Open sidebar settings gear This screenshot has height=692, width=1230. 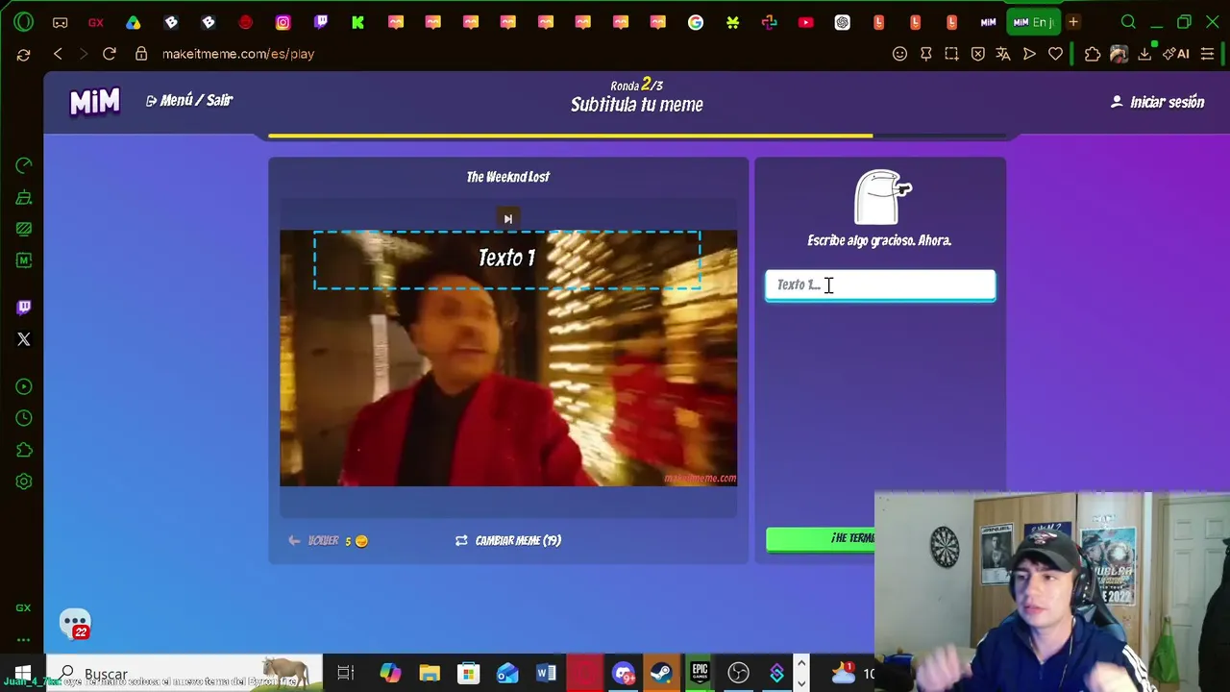click(x=24, y=482)
